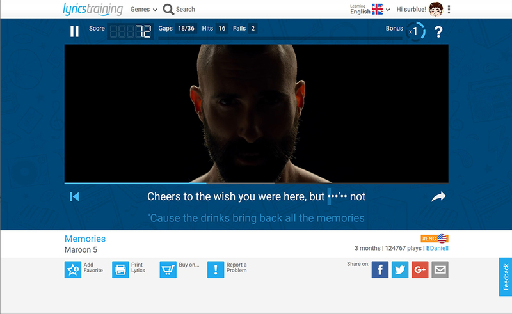512x314 pixels.
Task: Seek on the video progress bar
Action: pyautogui.click(x=257, y=183)
